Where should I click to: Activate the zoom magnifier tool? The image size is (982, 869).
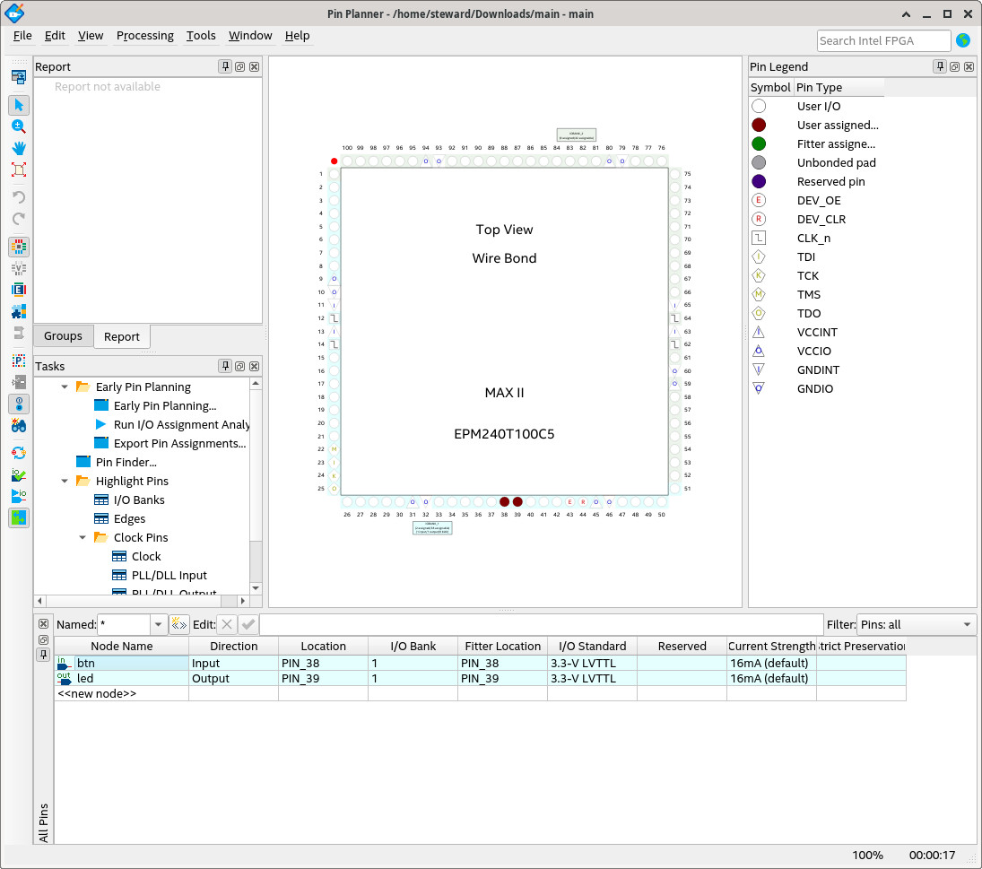click(x=19, y=126)
